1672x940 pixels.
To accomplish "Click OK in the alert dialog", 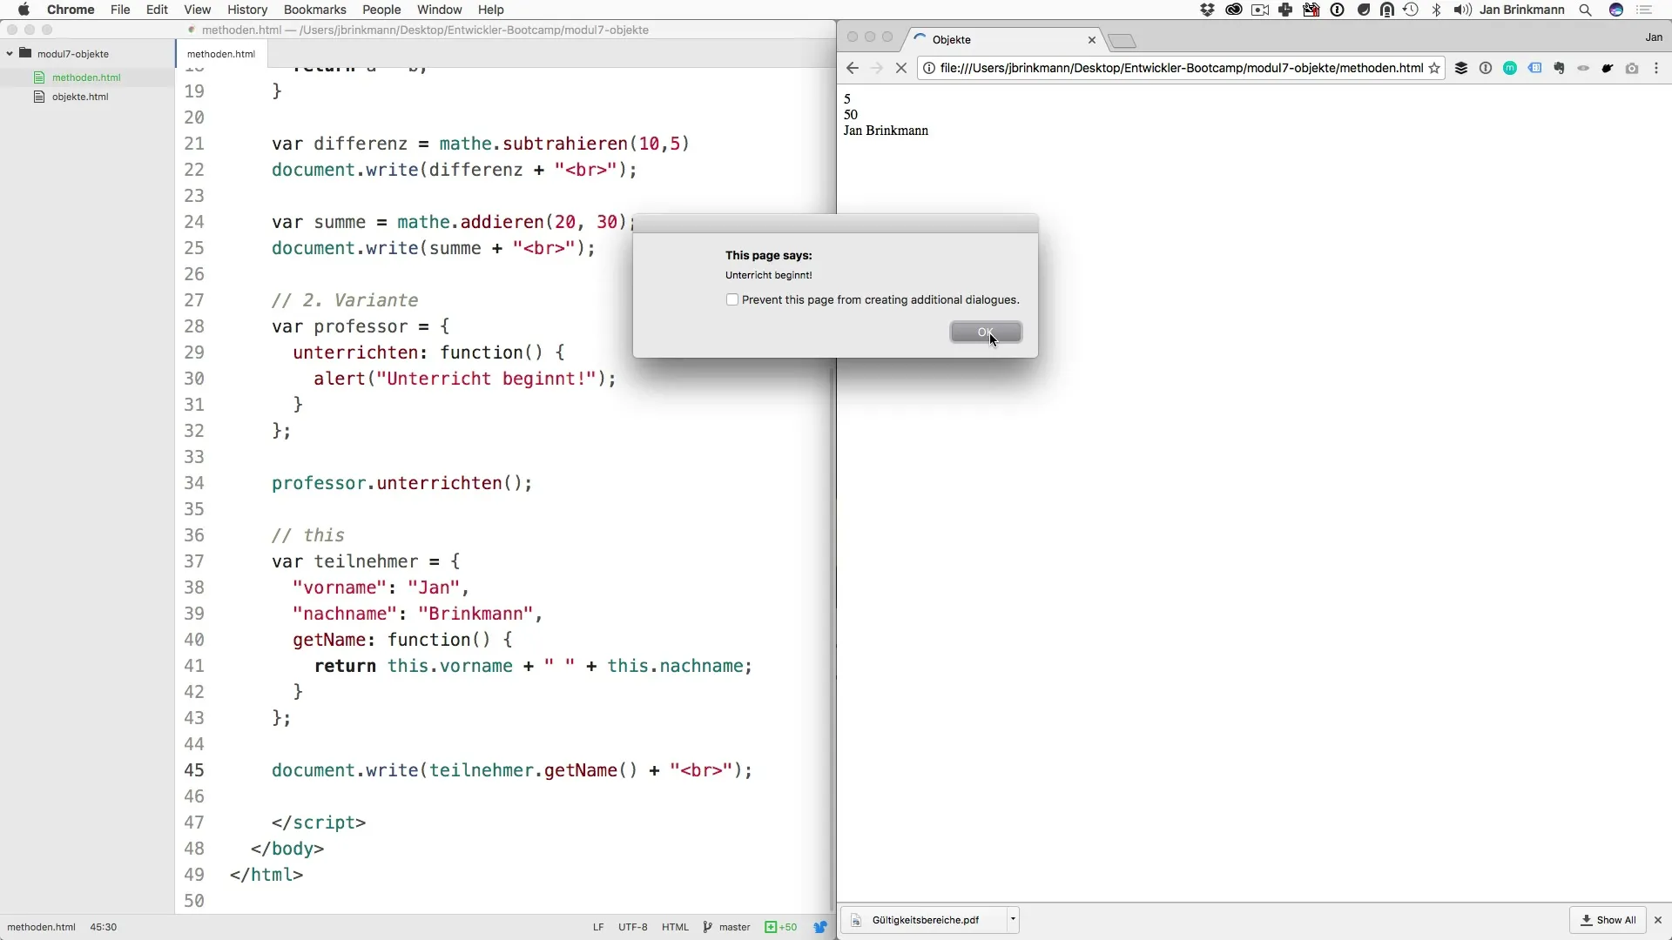I will pyautogui.click(x=986, y=332).
